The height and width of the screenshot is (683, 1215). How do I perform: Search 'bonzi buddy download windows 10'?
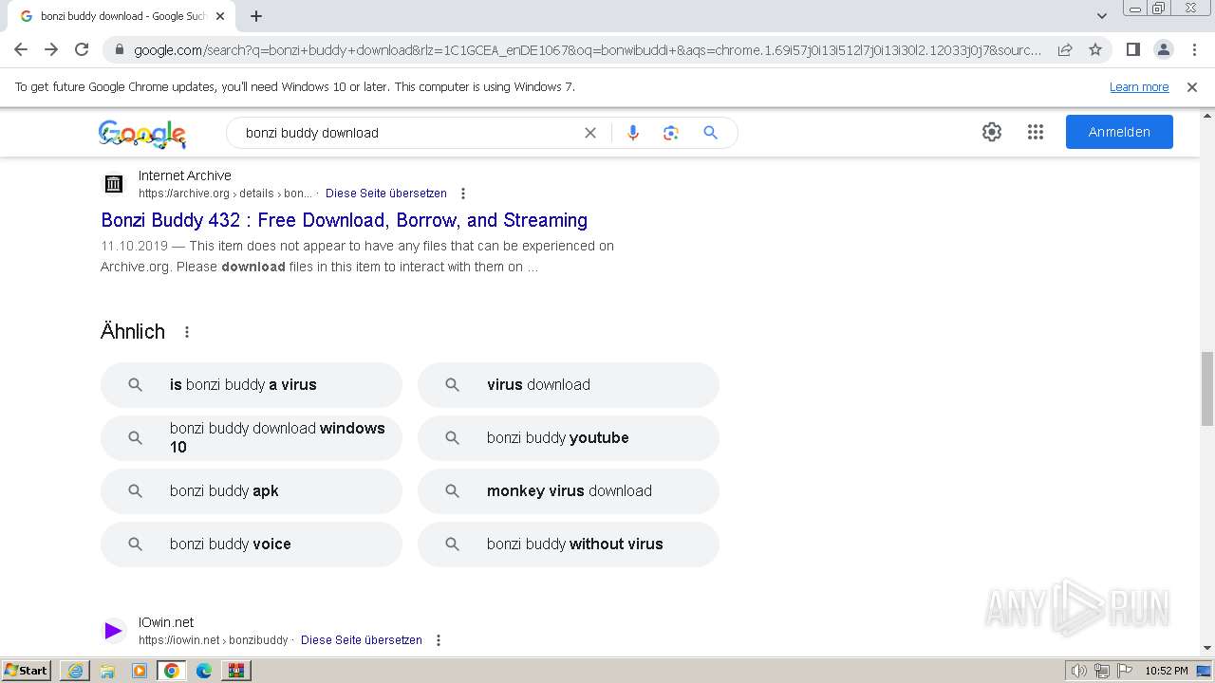coord(252,438)
